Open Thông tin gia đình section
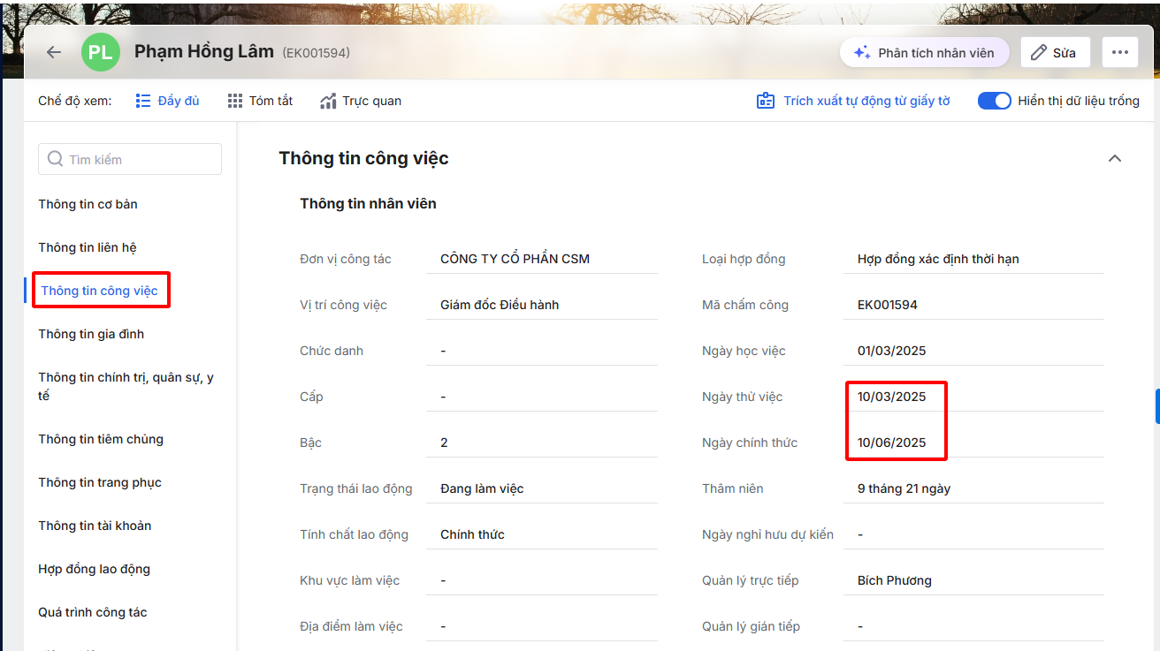The height and width of the screenshot is (651, 1160). tap(91, 334)
